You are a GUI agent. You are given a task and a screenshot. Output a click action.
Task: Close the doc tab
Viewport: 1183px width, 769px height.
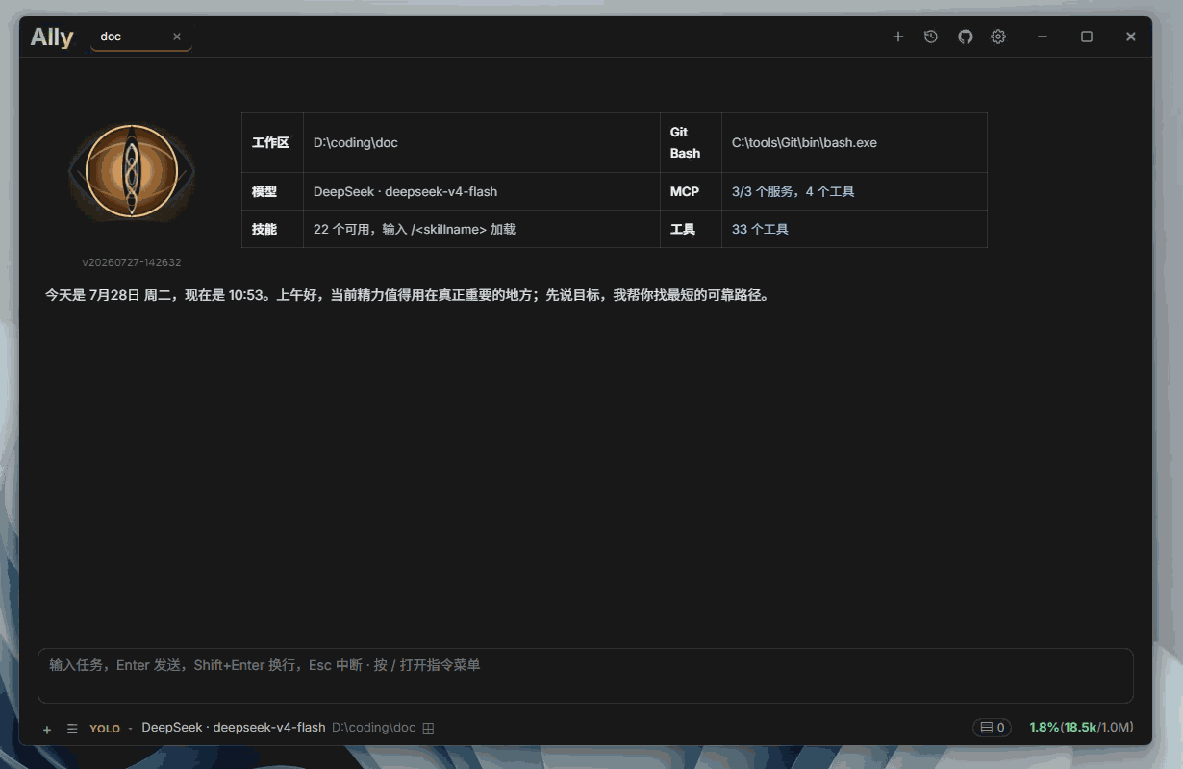pyautogui.click(x=177, y=37)
